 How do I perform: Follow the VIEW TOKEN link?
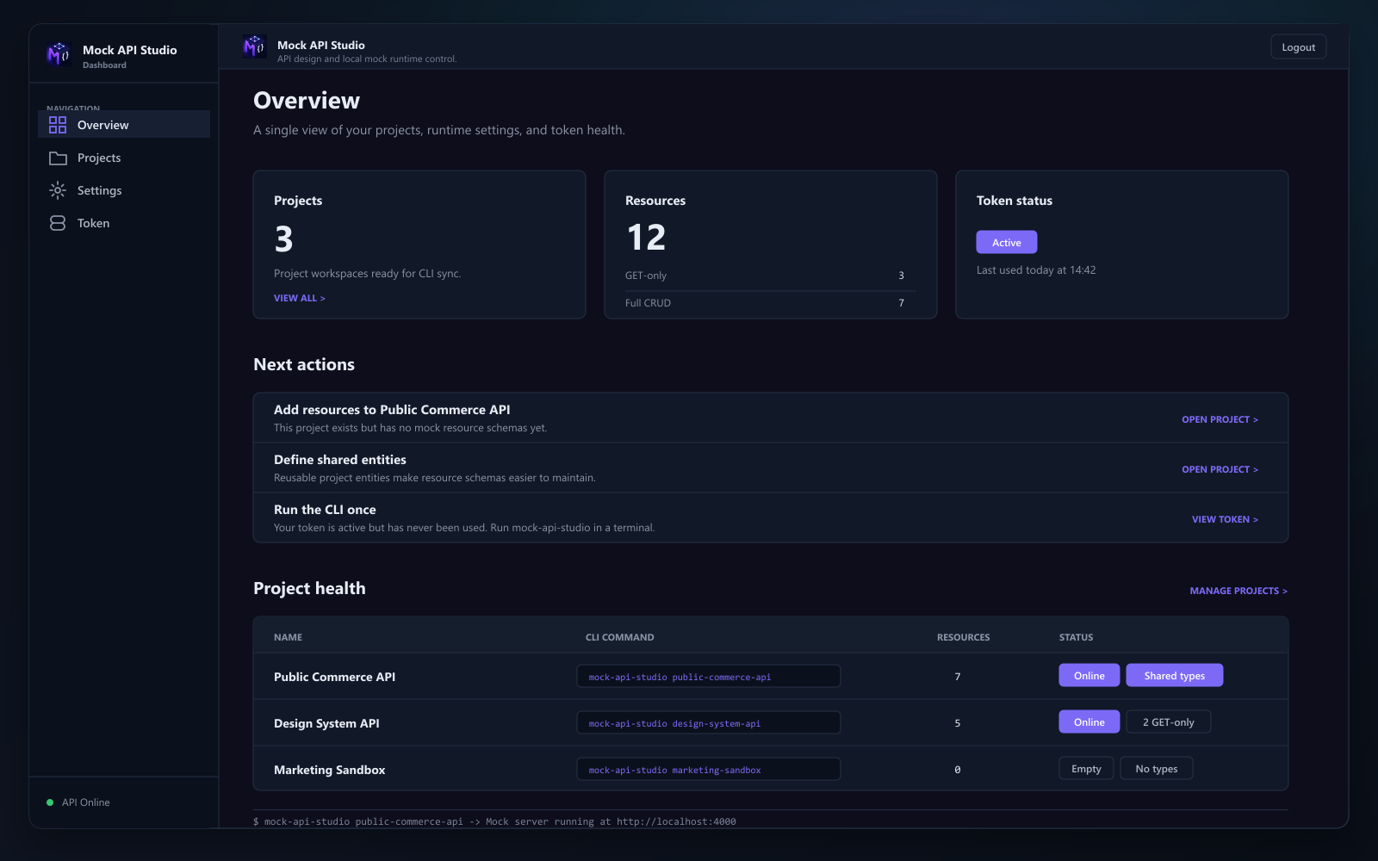[x=1225, y=519]
